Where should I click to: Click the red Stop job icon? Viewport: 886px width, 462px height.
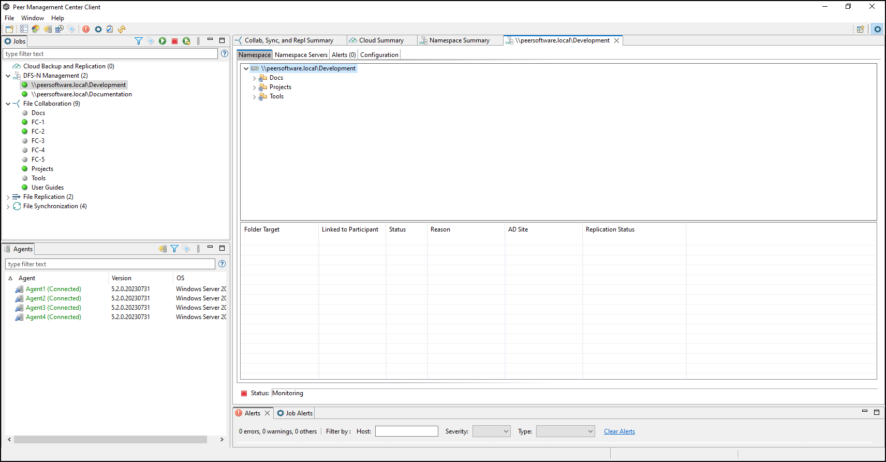[174, 41]
